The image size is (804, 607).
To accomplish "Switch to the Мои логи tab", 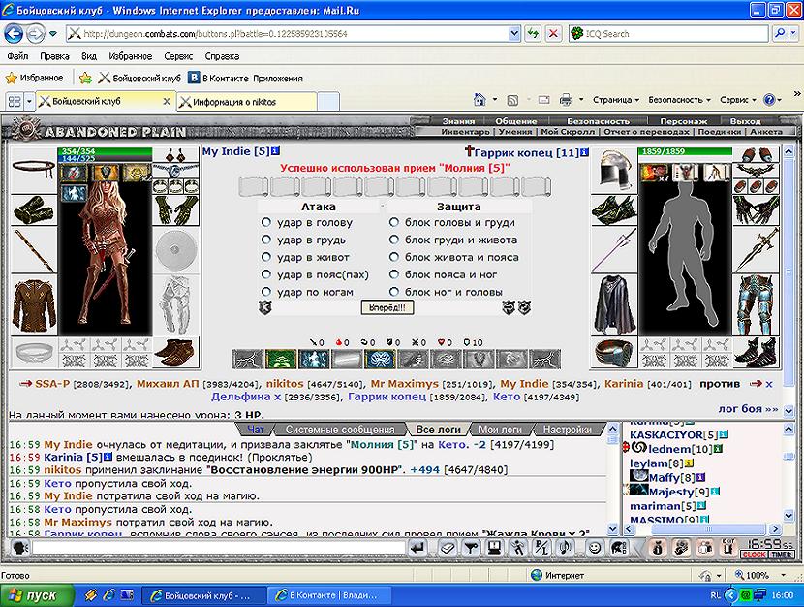I will (500, 430).
